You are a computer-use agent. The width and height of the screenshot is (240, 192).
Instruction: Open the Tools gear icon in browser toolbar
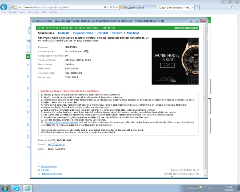(237, 7)
